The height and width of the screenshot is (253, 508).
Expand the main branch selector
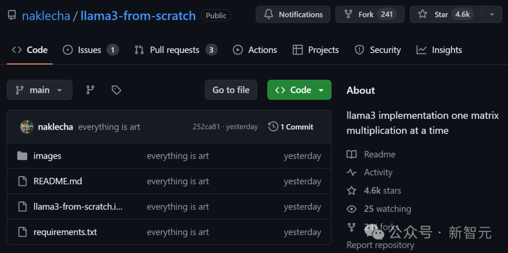point(40,90)
